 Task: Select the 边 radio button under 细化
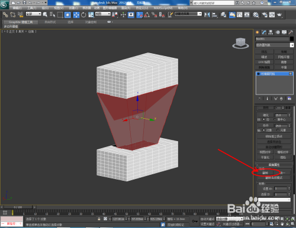coord(263,119)
